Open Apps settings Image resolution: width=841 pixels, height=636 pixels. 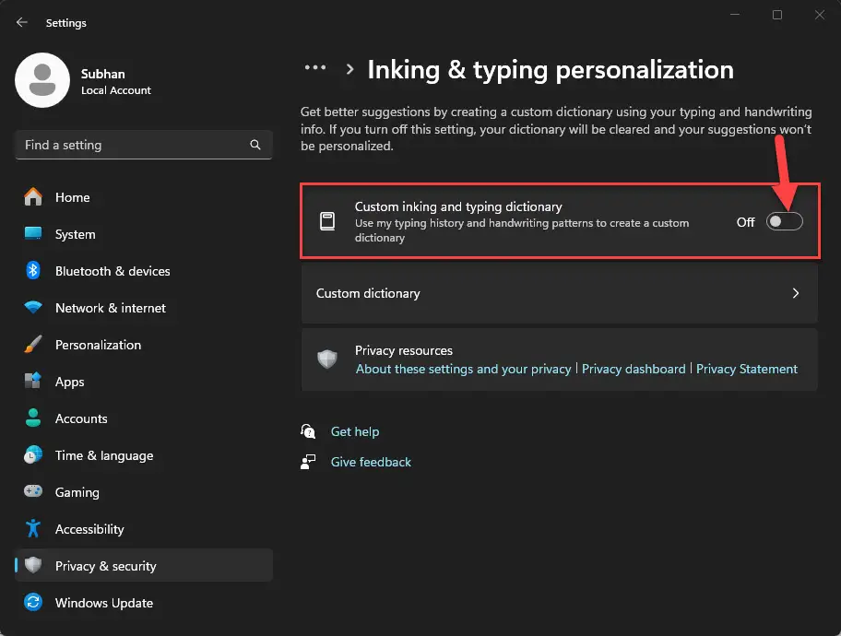click(143, 382)
